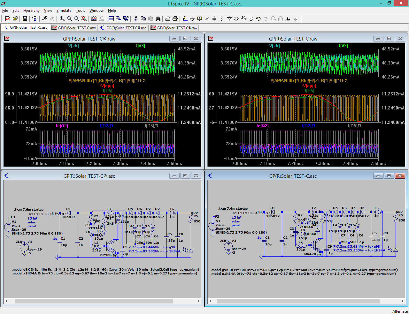The width and height of the screenshot is (409, 314).
Task: Select the Diode component tool
Action: (229, 19)
